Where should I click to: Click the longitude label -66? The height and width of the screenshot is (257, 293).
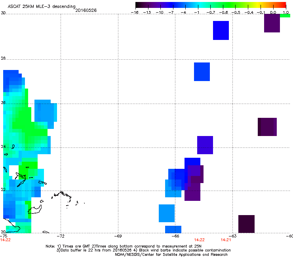175,236
